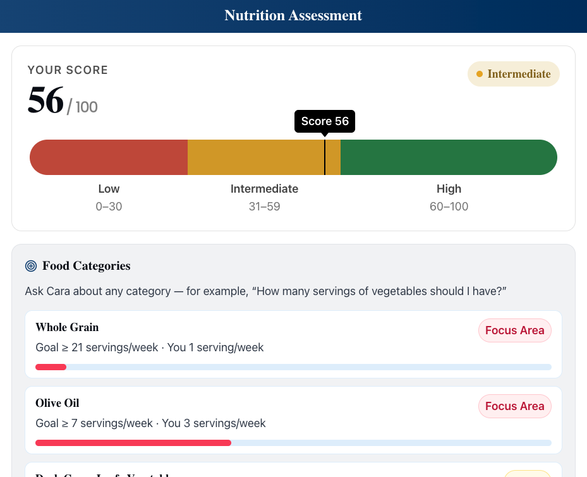Click the '/ 100' score denominator

[82, 107]
